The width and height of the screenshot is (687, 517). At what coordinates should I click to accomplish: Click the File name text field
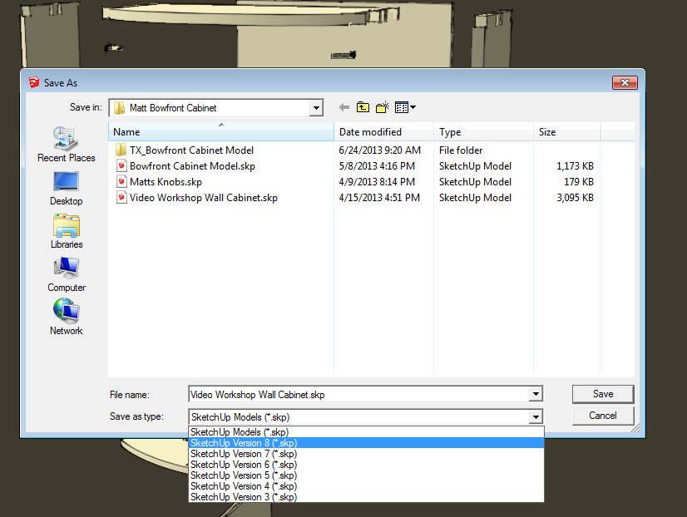pyautogui.click(x=358, y=395)
